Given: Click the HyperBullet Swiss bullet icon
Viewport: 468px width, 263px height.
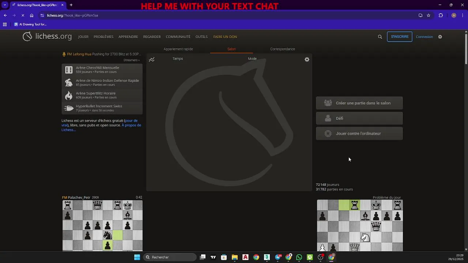Looking at the screenshot, I should click(69, 108).
